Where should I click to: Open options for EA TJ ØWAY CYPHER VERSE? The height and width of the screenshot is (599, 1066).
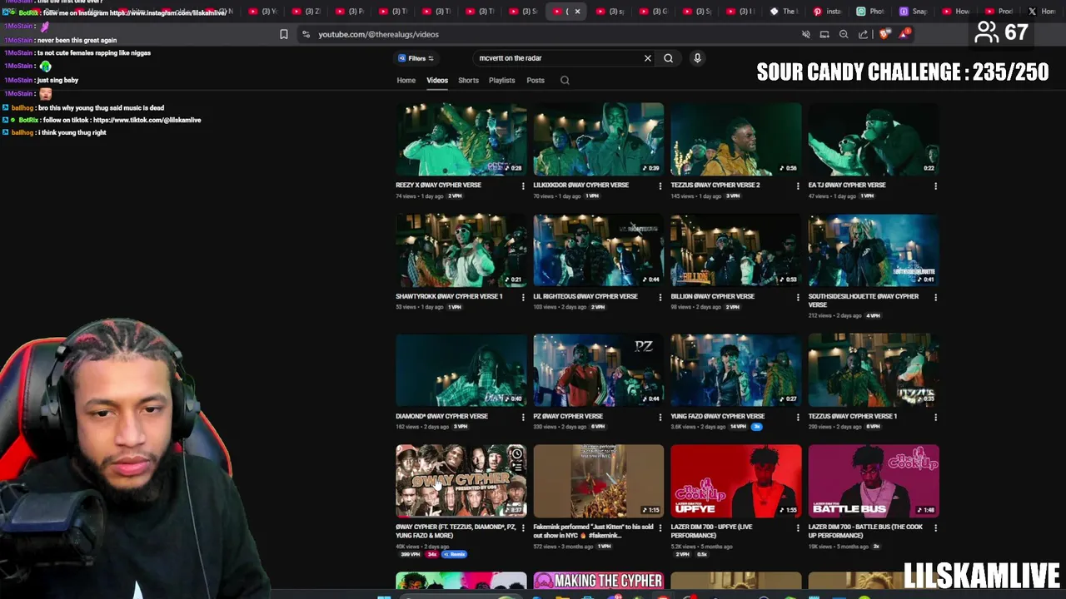(935, 186)
